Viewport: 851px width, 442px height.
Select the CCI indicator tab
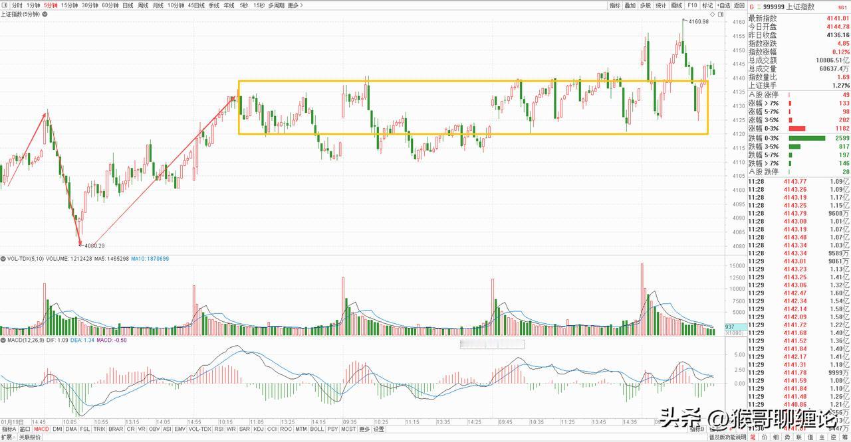272,429
